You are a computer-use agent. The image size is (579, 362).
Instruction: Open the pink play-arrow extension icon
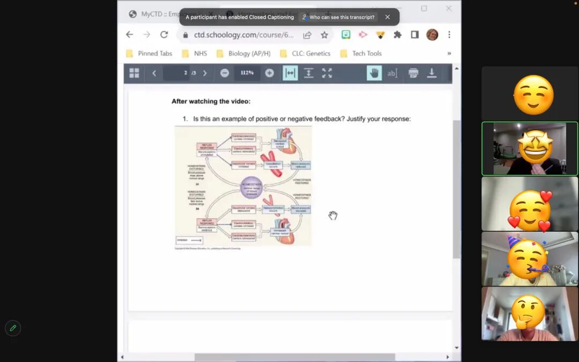point(362,35)
